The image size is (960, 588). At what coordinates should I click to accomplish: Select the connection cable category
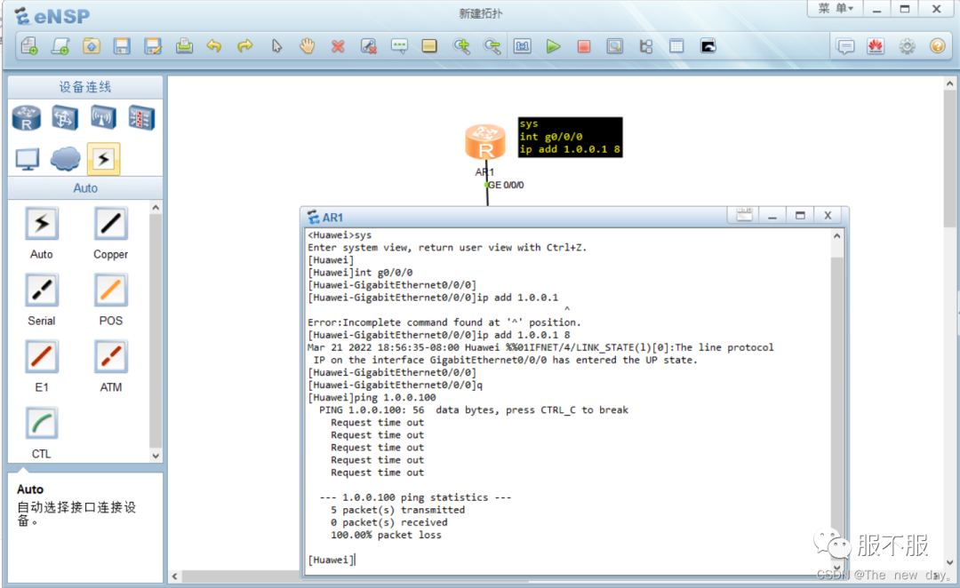[103, 159]
